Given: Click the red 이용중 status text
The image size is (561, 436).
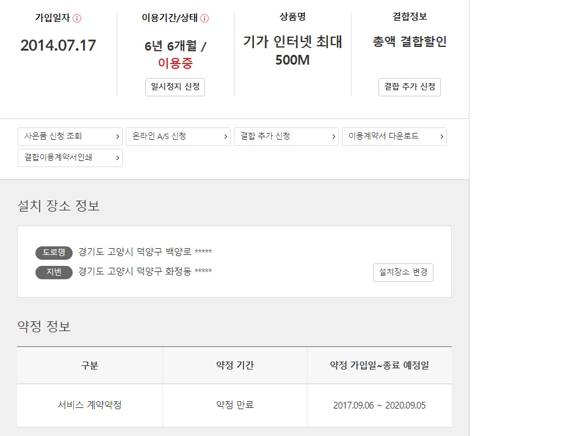Looking at the screenshot, I should click(x=175, y=63).
